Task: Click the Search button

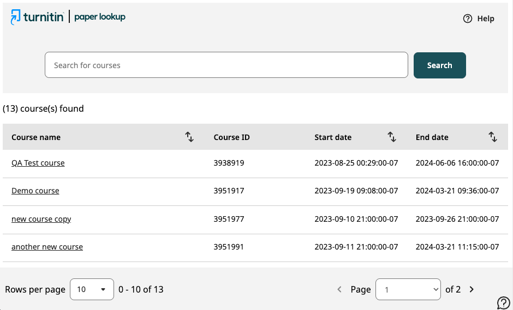Action: click(x=440, y=65)
